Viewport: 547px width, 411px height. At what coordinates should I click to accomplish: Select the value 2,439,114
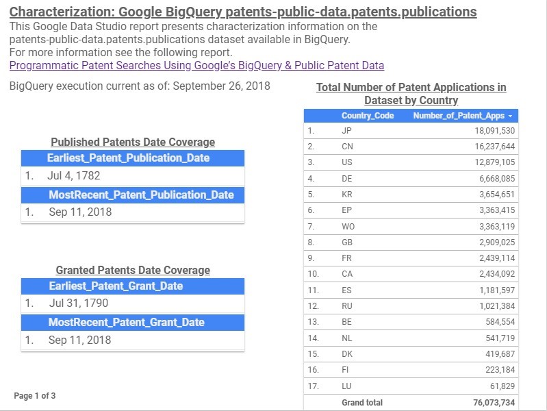[x=497, y=258]
